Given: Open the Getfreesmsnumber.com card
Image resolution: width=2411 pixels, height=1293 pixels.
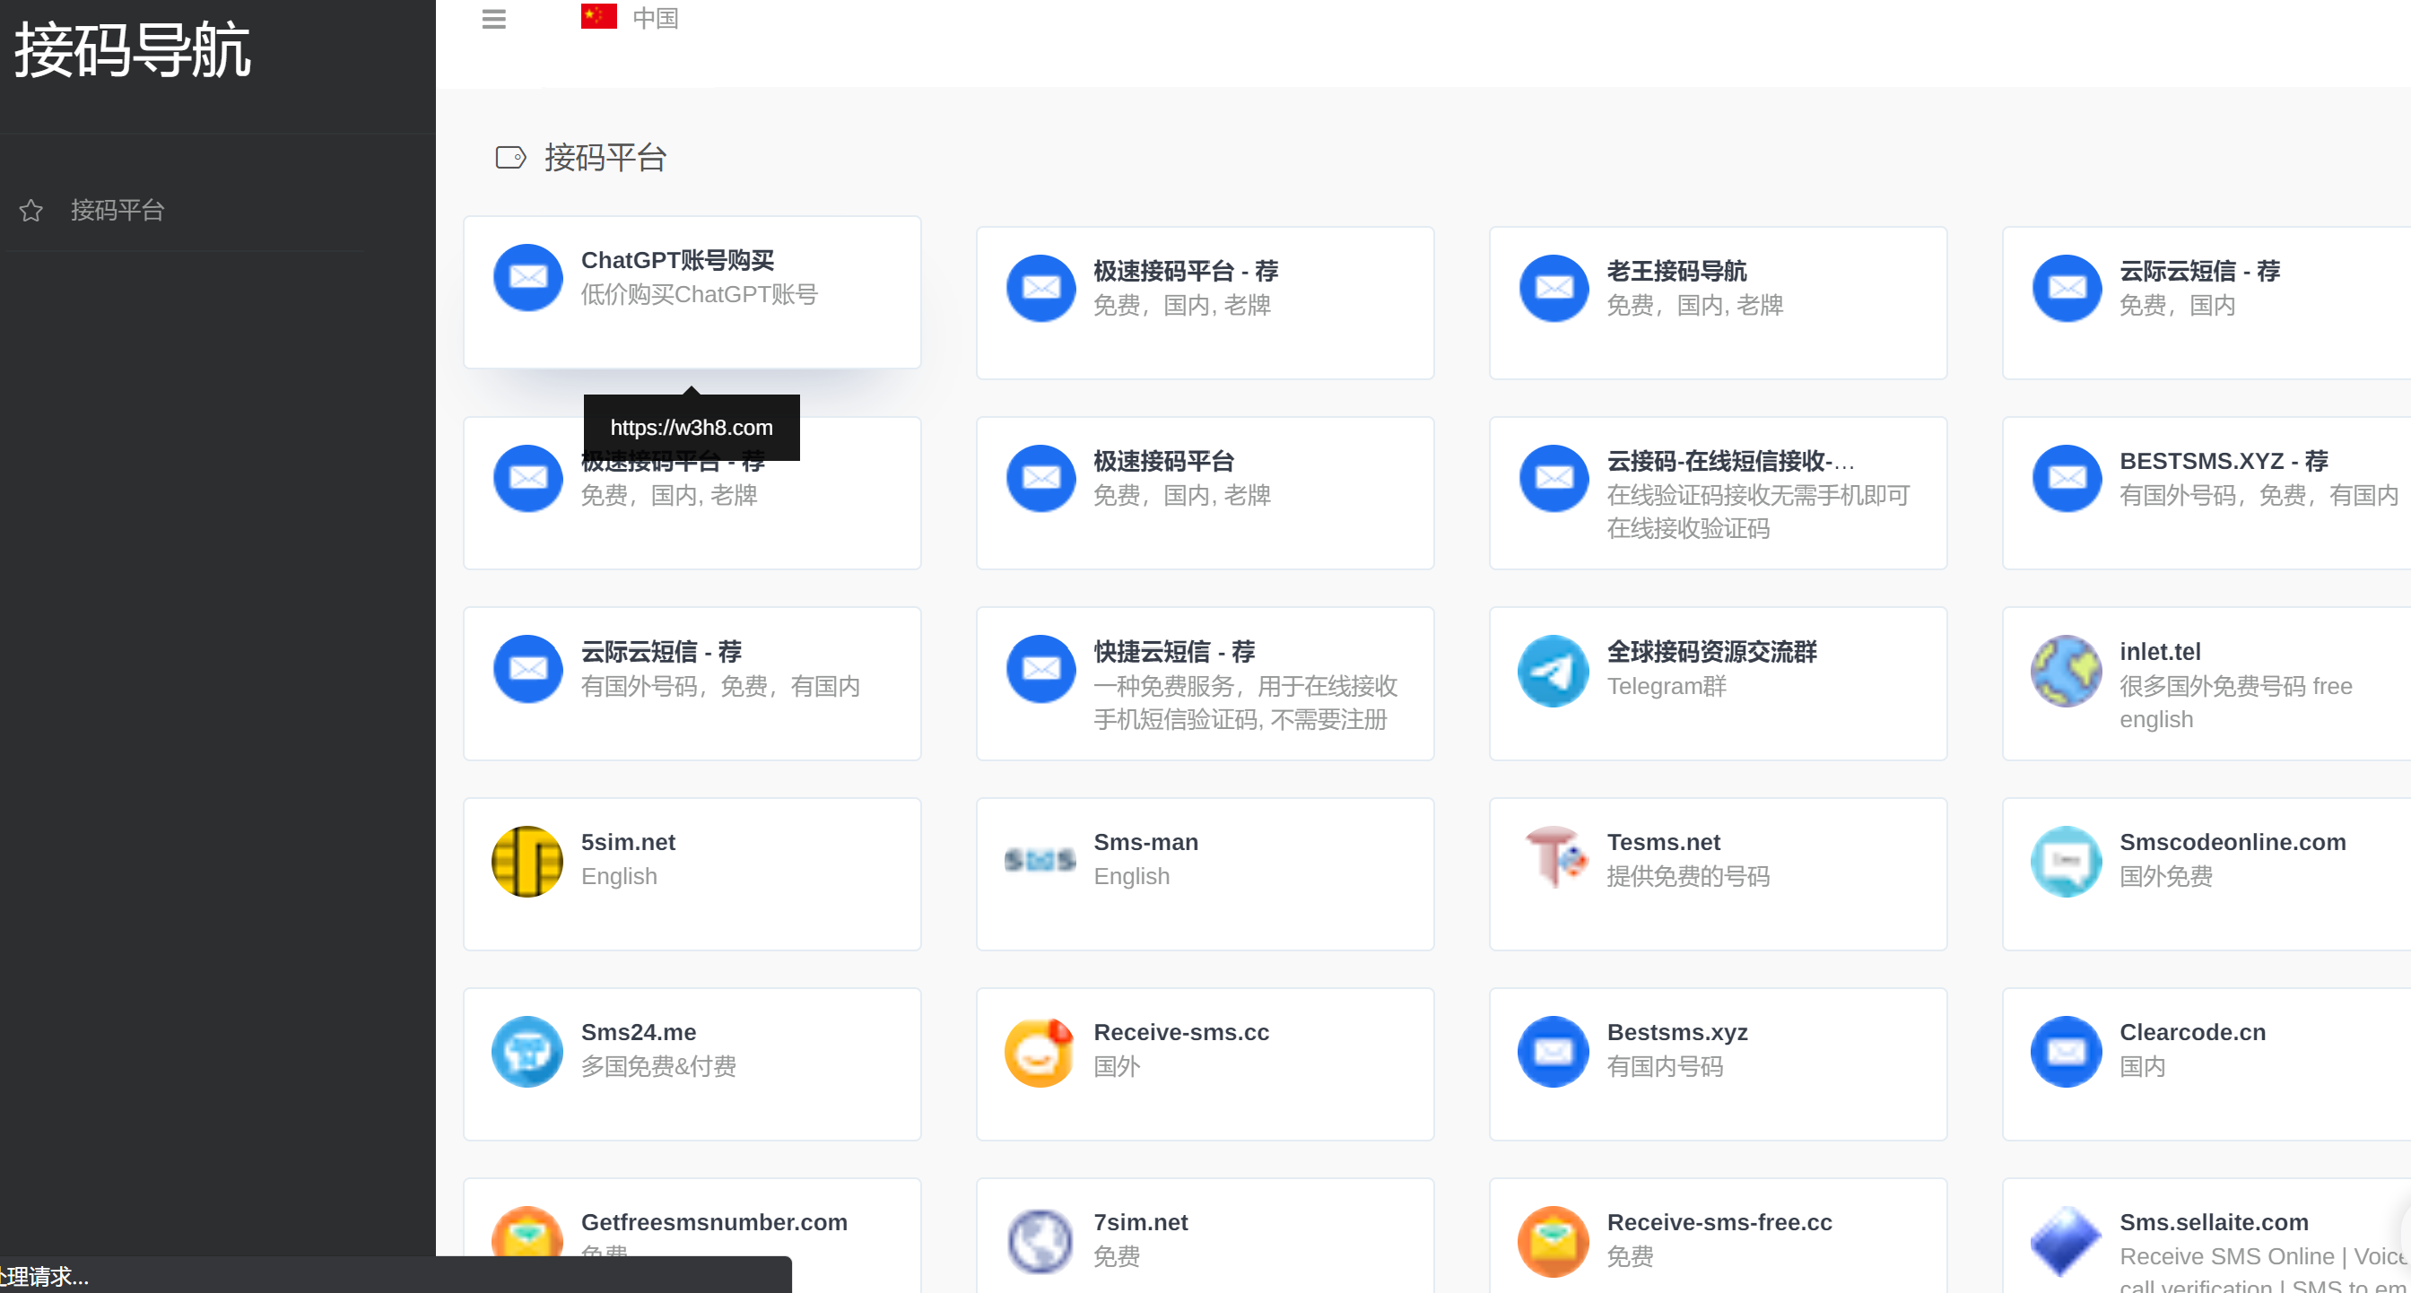Looking at the screenshot, I should [x=692, y=1235].
